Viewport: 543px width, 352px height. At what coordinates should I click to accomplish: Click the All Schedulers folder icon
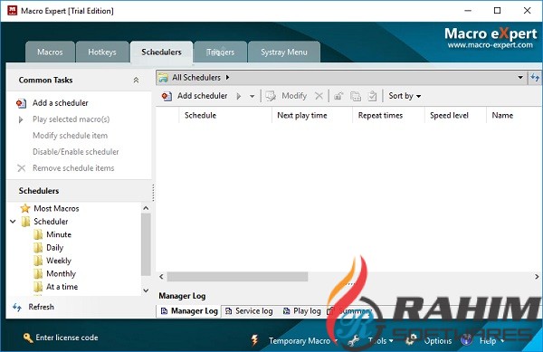click(x=163, y=78)
